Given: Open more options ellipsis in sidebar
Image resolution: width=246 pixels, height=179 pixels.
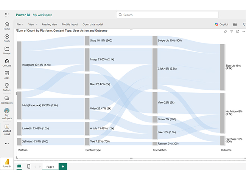Looking at the screenshot, I should tap(7, 143).
